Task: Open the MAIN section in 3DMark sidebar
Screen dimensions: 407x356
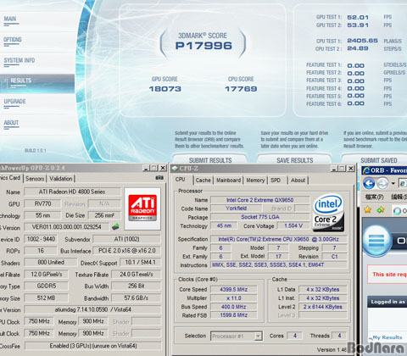Action: coord(10,19)
